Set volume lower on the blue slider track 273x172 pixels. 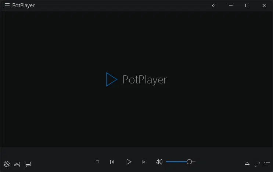coord(176,162)
